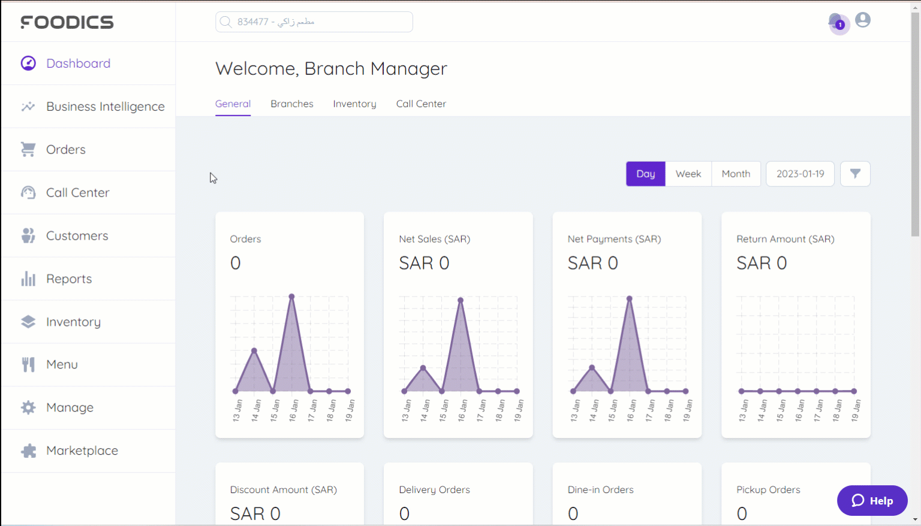The image size is (921, 526).
Task: Click the branch search input field
Action: [314, 22]
